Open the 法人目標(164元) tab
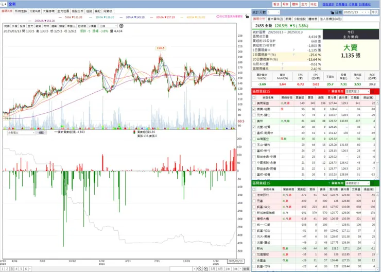This screenshot has width=381, height=272. tap(331, 19)
